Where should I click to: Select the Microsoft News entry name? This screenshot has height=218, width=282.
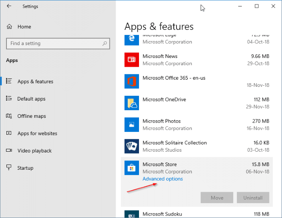coord(160,56)
